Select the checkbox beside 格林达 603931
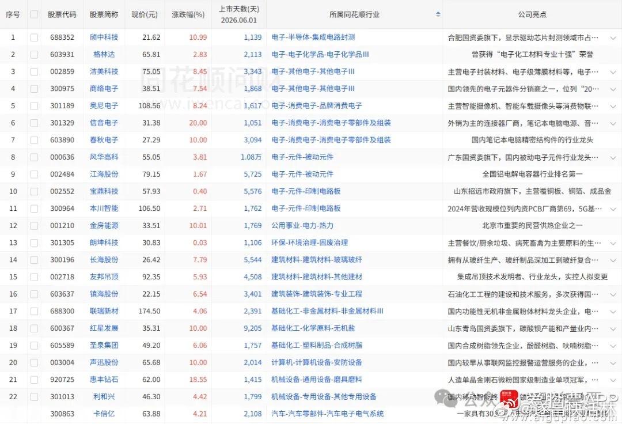Image resolution: width=622 pixels, height=424 pixels. pos(34,54)
